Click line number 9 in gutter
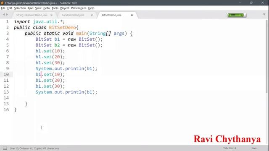 click(x=8, y=68)
